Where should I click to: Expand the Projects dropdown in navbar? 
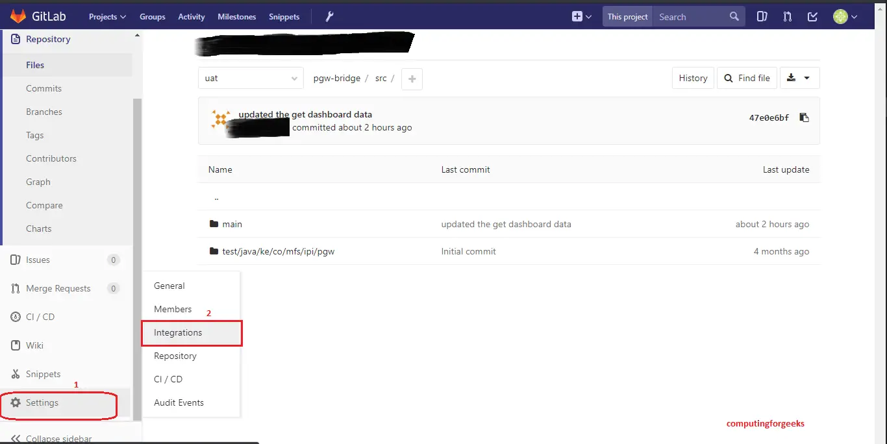pos(107,16)
